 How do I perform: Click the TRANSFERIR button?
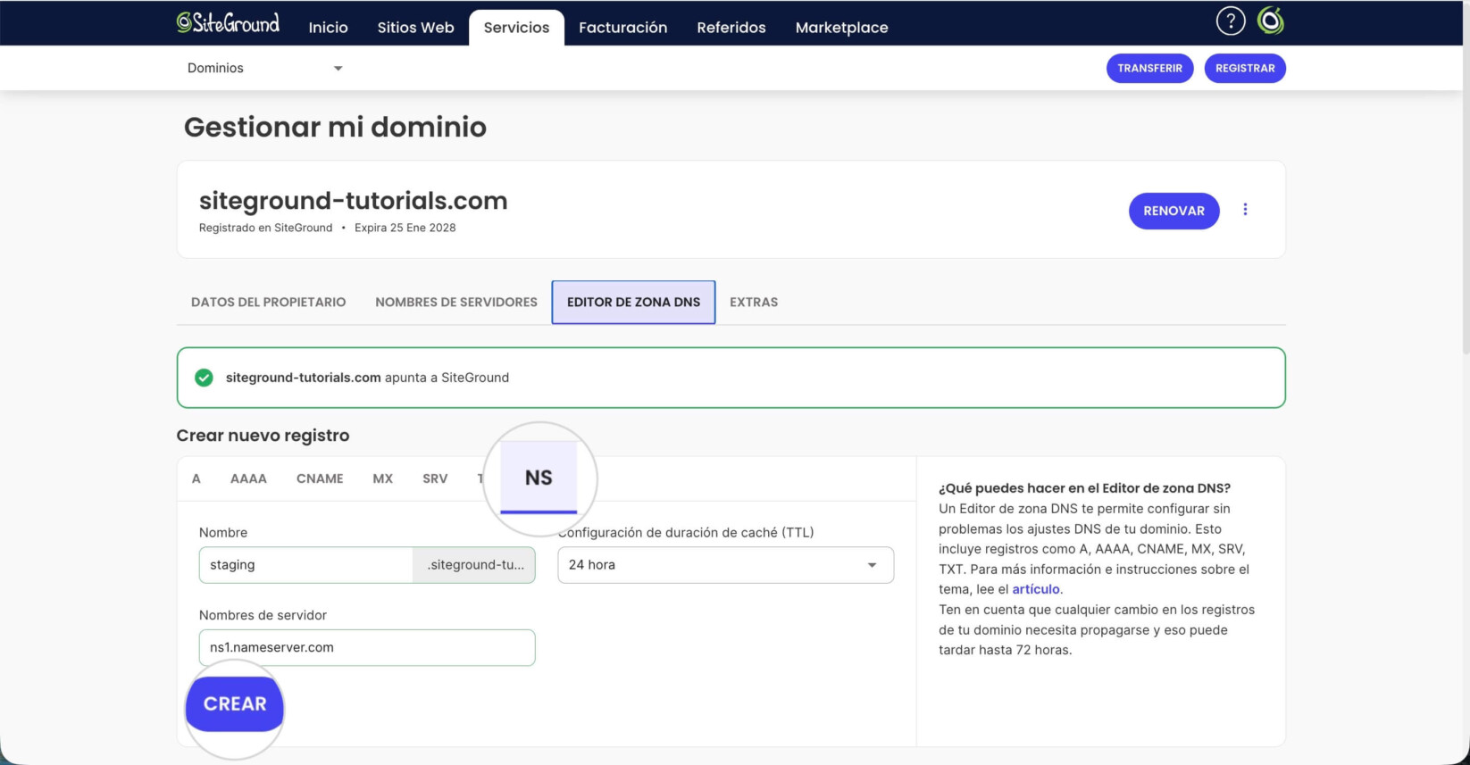[1149, 68]
